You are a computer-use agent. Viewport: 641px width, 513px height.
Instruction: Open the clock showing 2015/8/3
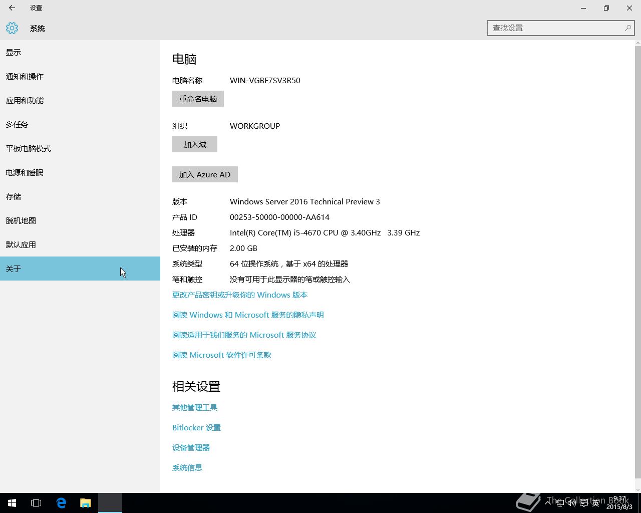(619, 503)
